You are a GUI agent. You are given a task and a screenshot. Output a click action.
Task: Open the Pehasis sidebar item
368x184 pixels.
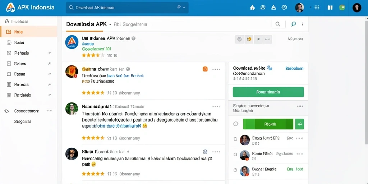coord(28,53)
